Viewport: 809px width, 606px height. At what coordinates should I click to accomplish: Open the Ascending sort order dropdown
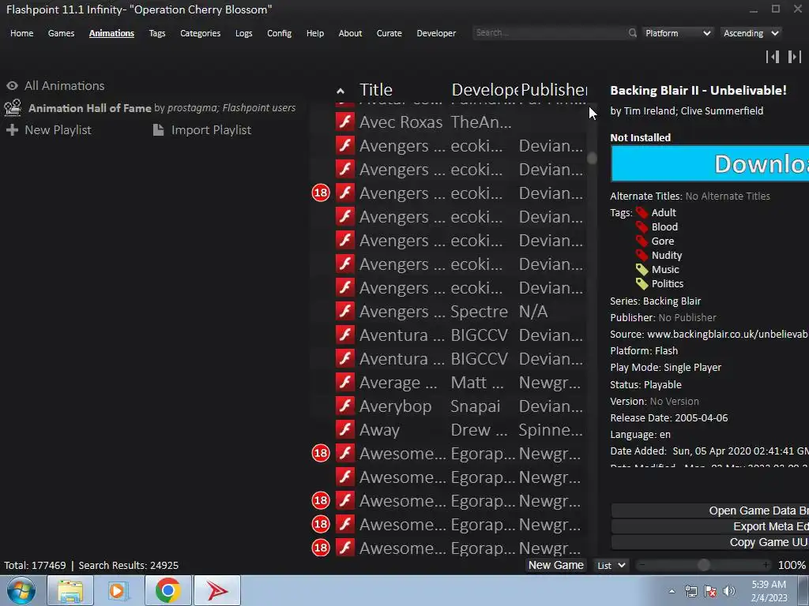(x=751, y=33)
